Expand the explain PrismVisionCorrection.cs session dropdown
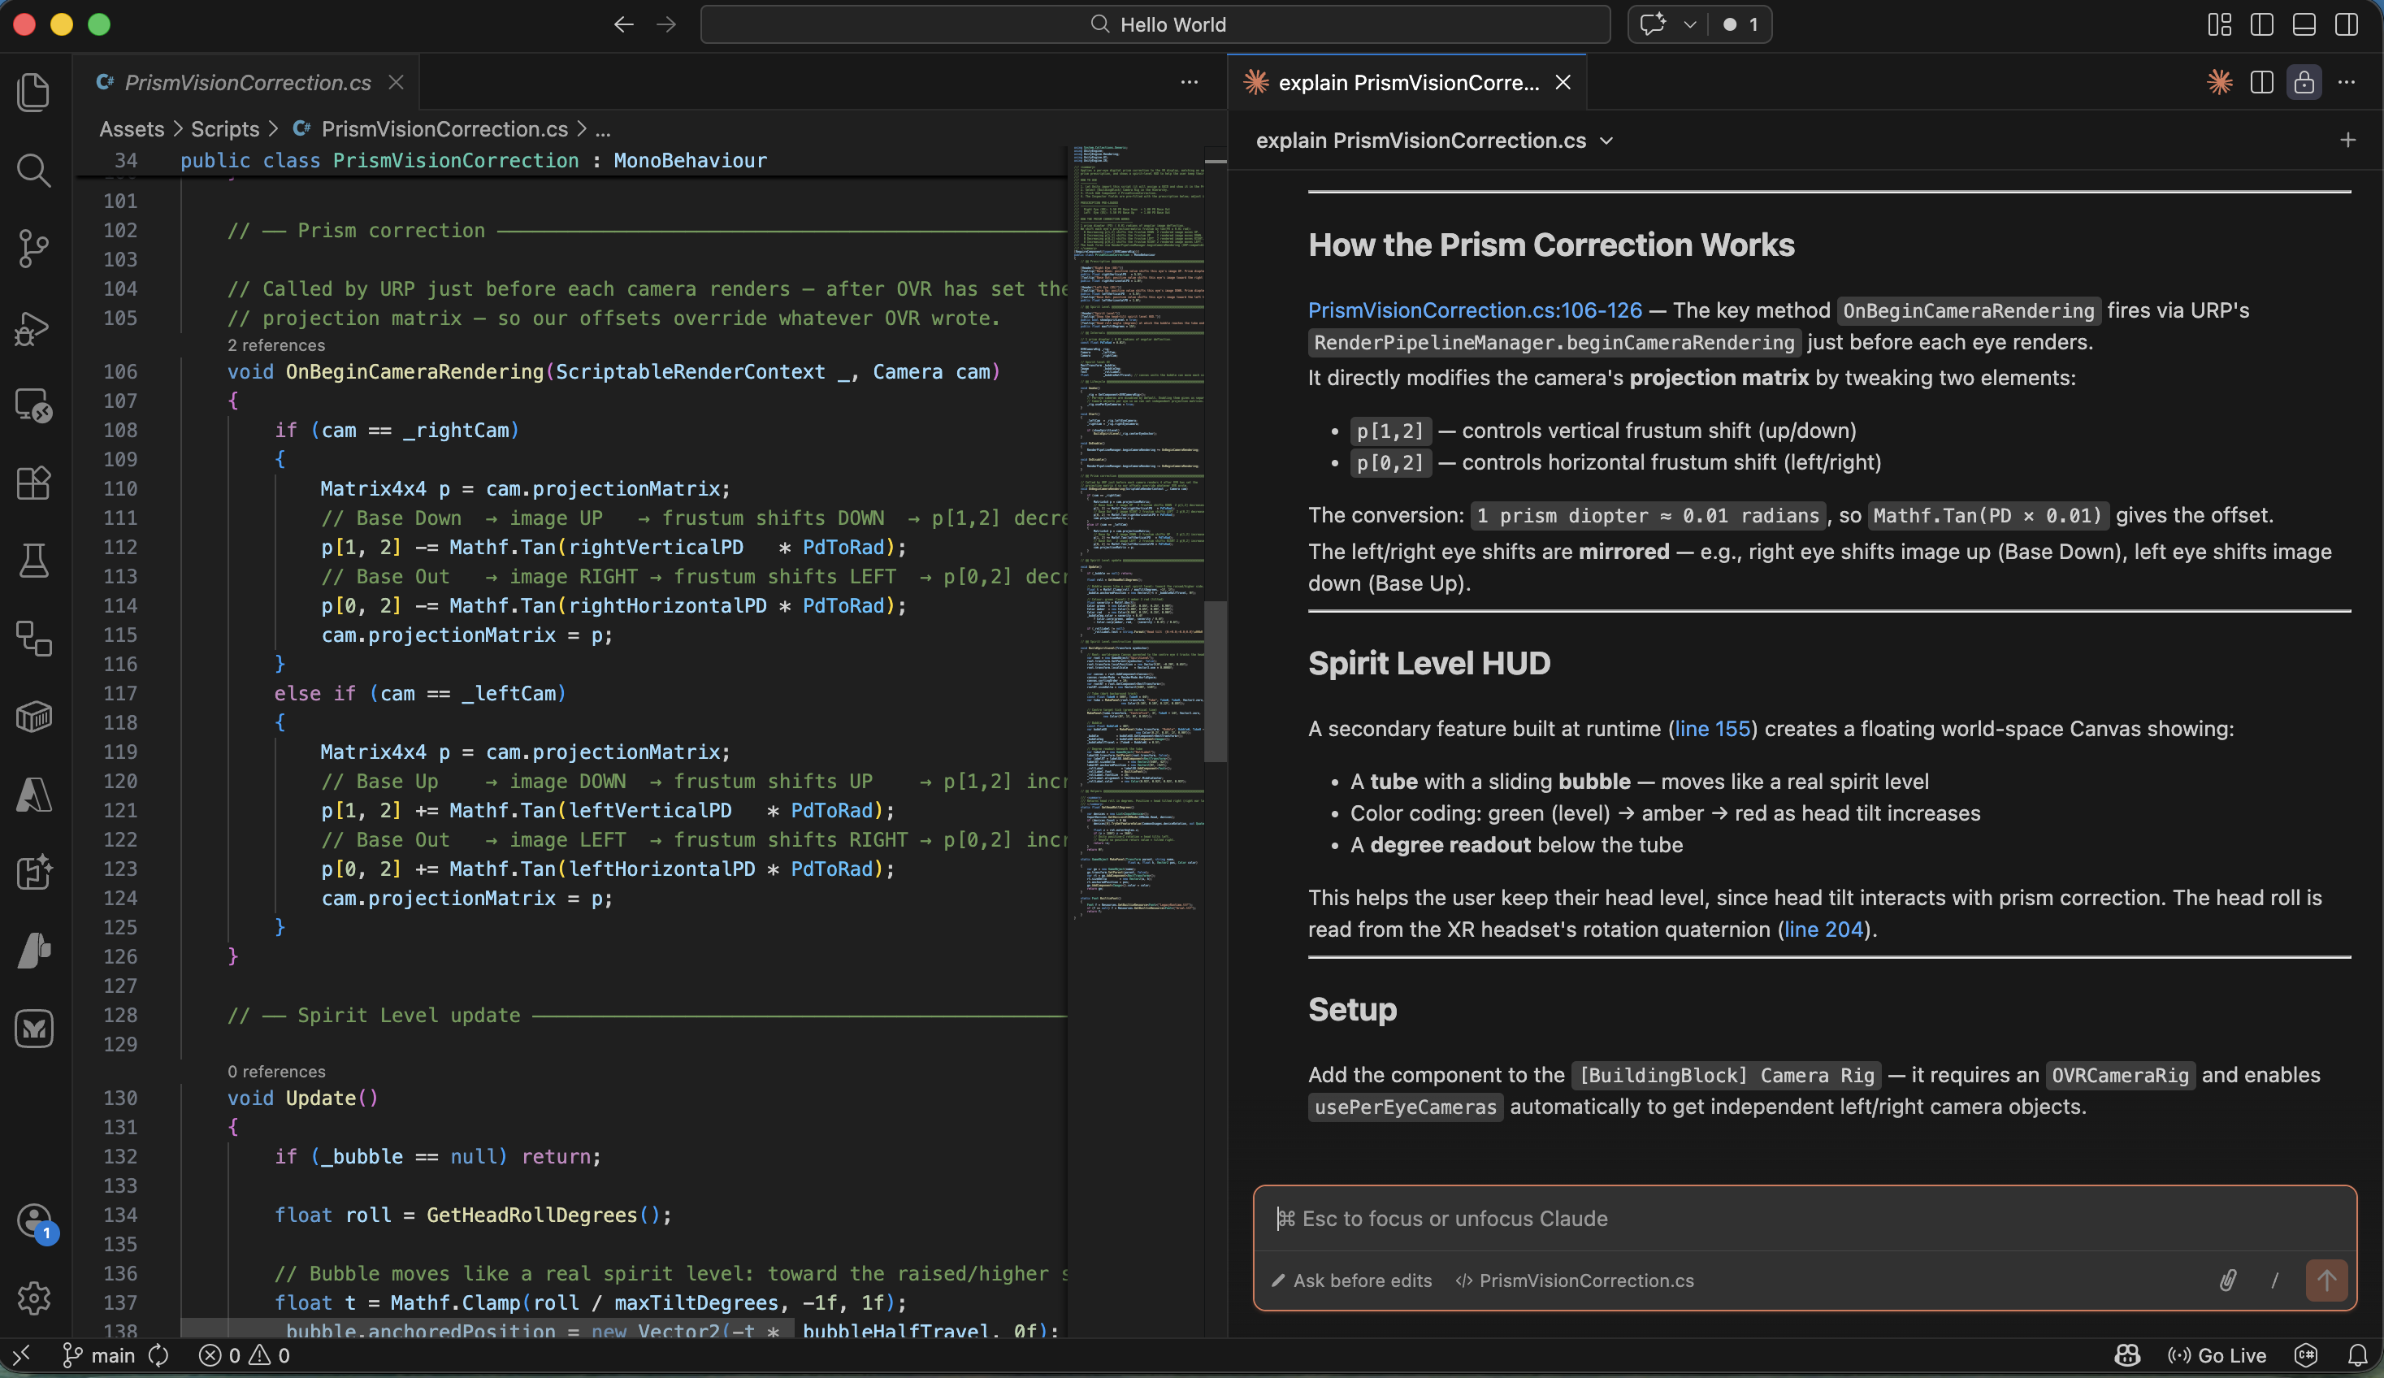Viewport: 2384px width, 1378px height. pos(1606,141)
